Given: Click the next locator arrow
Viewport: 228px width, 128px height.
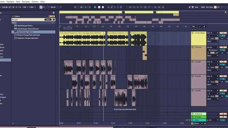Looking at the screenshot, I should click(x=195, y=30).
